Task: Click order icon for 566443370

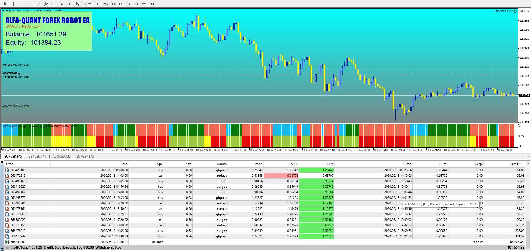Action: (7, 198)
